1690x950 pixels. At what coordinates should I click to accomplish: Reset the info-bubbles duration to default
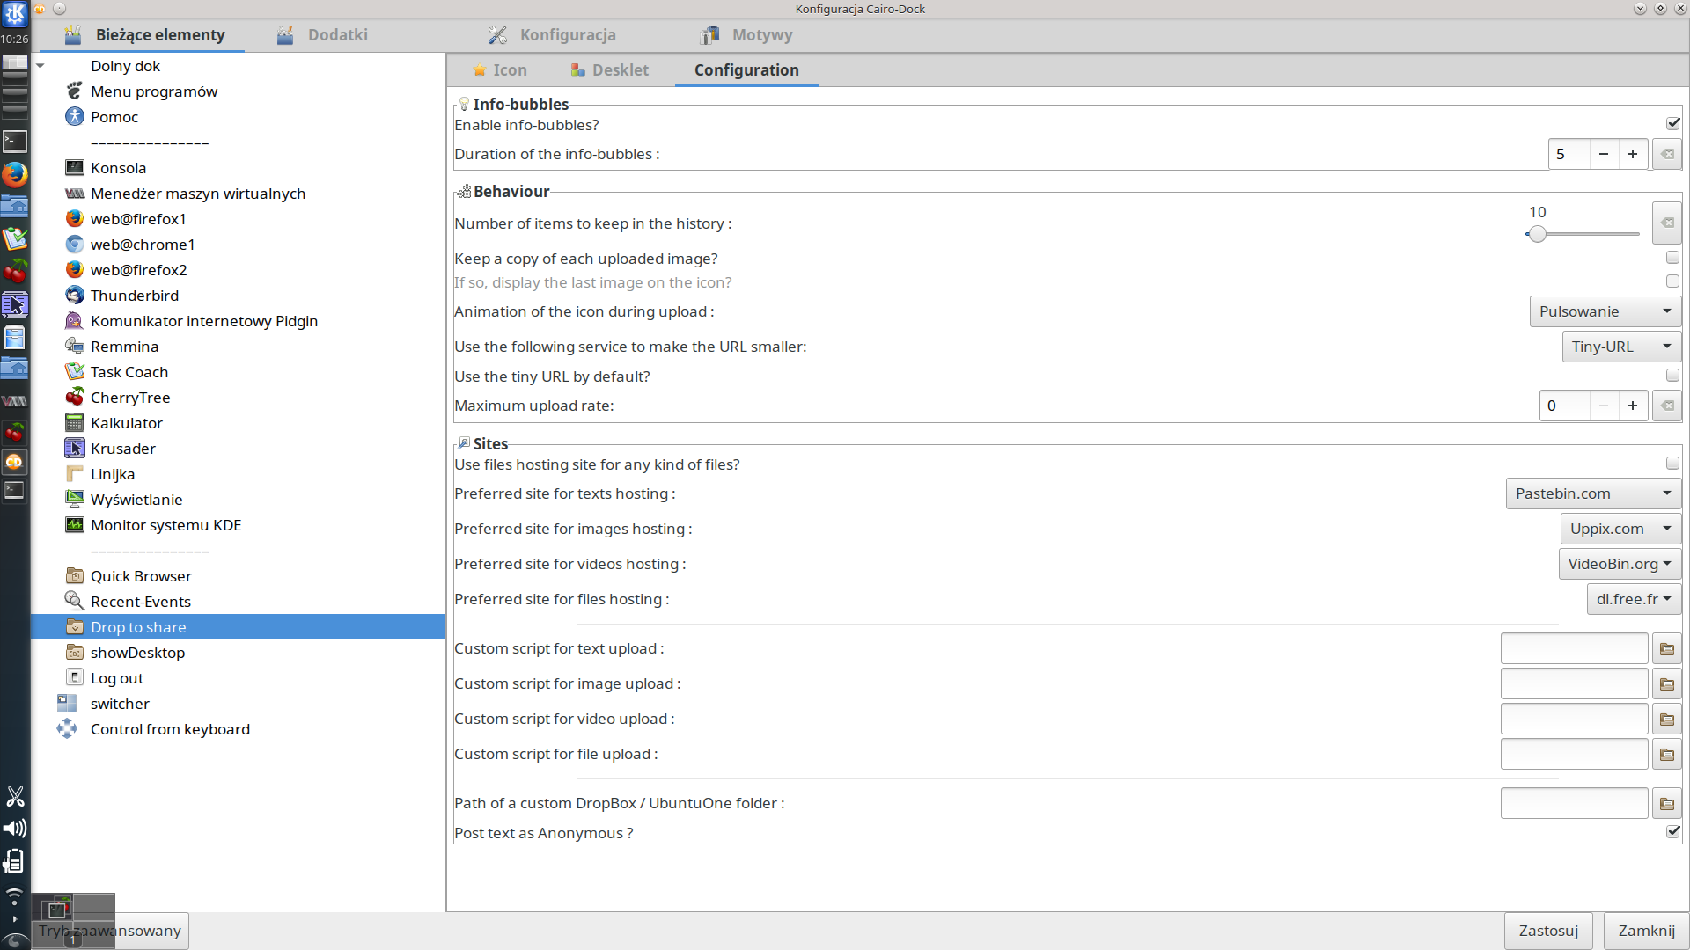(x=1666, y=154)
